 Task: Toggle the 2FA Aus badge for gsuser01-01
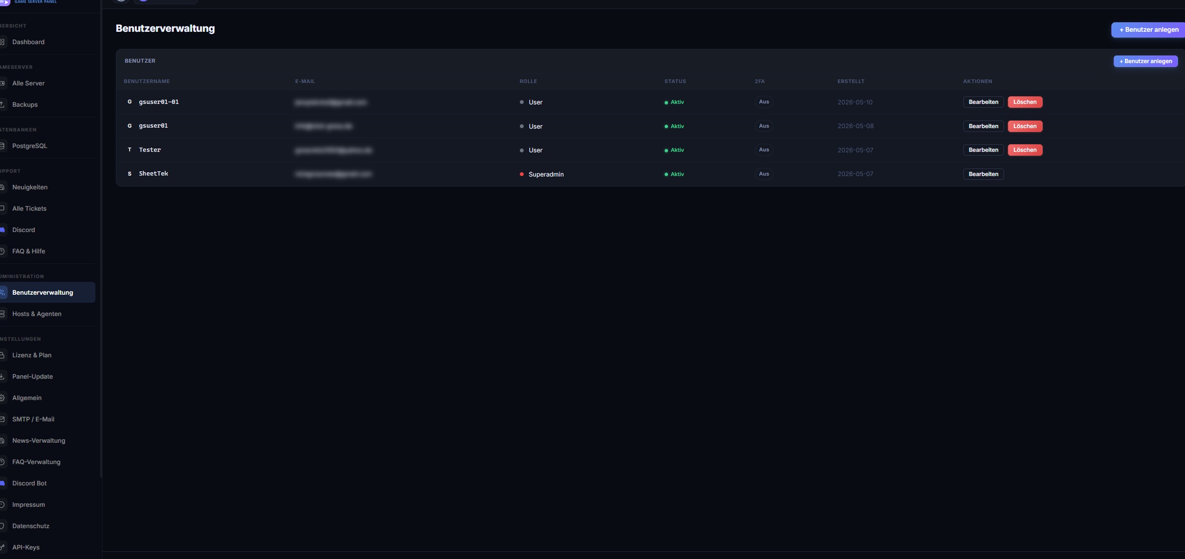[763, 102]
